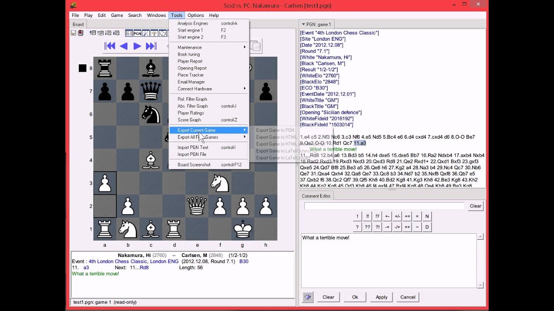Open the PGN window icon
Image resolution: width=554 pixels, height=311 pixels.
137,33
